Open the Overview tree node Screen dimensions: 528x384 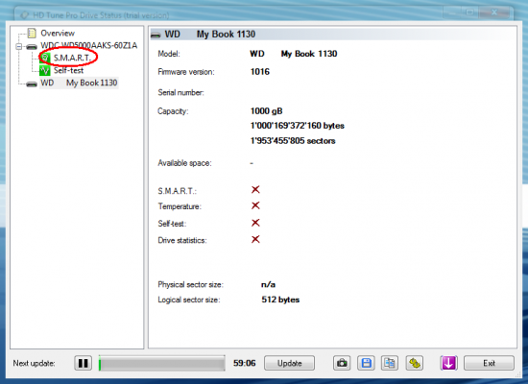pyautogui.click(x=58, y=33)
